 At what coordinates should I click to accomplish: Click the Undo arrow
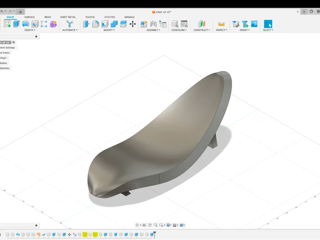[2, 12]
